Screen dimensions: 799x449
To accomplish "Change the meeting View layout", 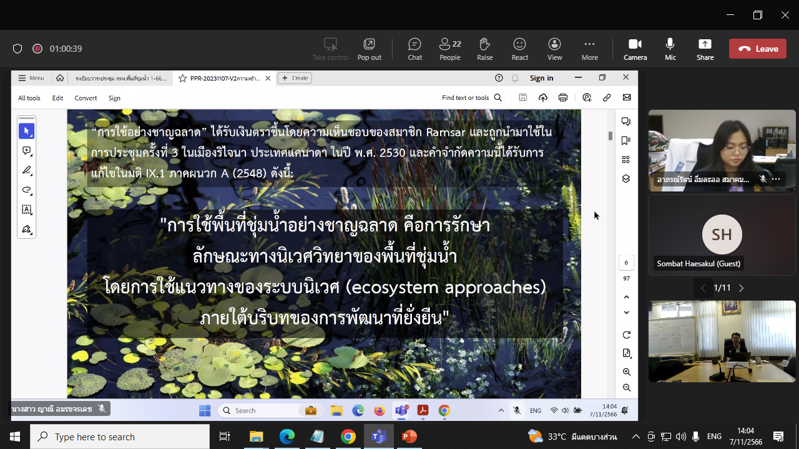I will (554, 49).
